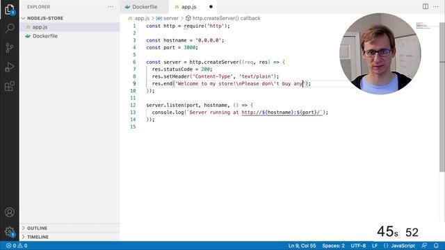
Task: Open editor more actions menu
Action: [436, 6]
